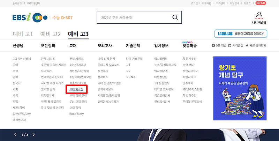Open 대학별 입시정보 link

pyautogui.click(x=164, y=89)
